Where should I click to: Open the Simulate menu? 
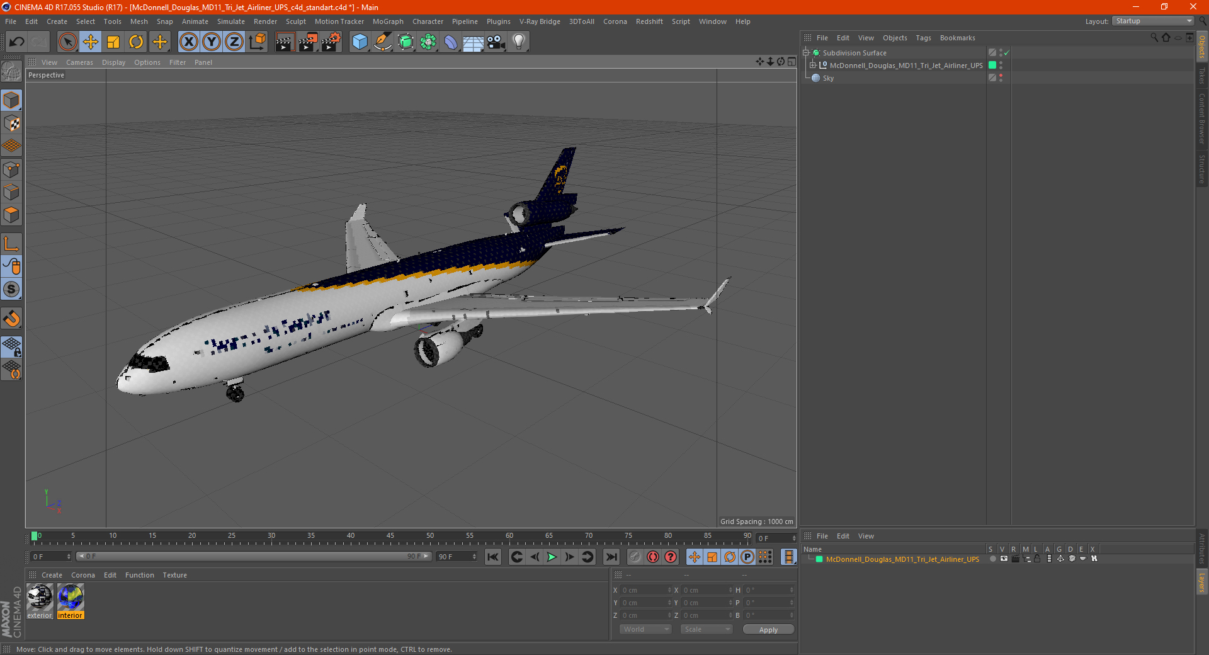click(x=231, y=21)
